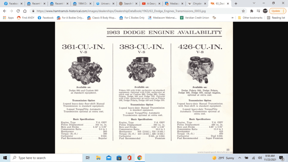Click the Chrome icon on the taskbar

140,158
